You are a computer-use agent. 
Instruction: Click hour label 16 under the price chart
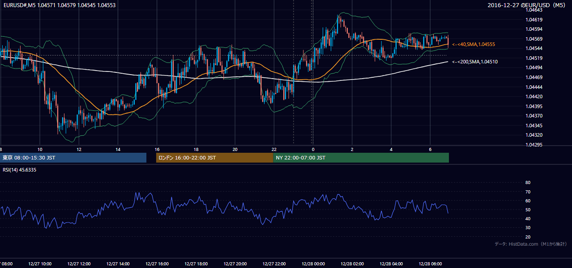(157, 149)
